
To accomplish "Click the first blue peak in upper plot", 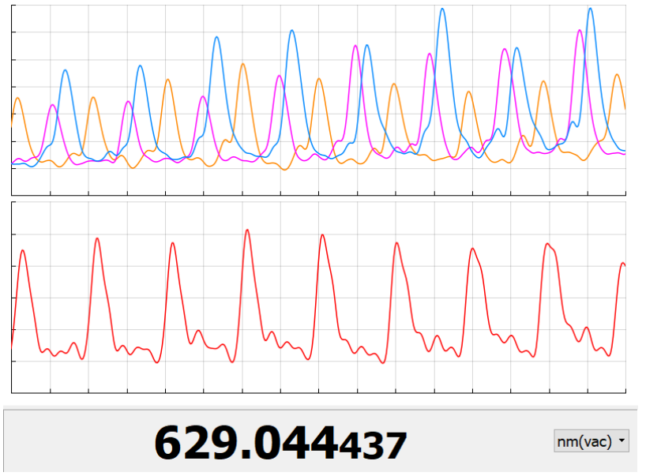I will coord(65,71).
